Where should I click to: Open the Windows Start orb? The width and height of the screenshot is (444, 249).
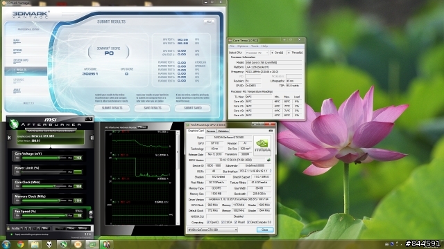click(6, 244)
